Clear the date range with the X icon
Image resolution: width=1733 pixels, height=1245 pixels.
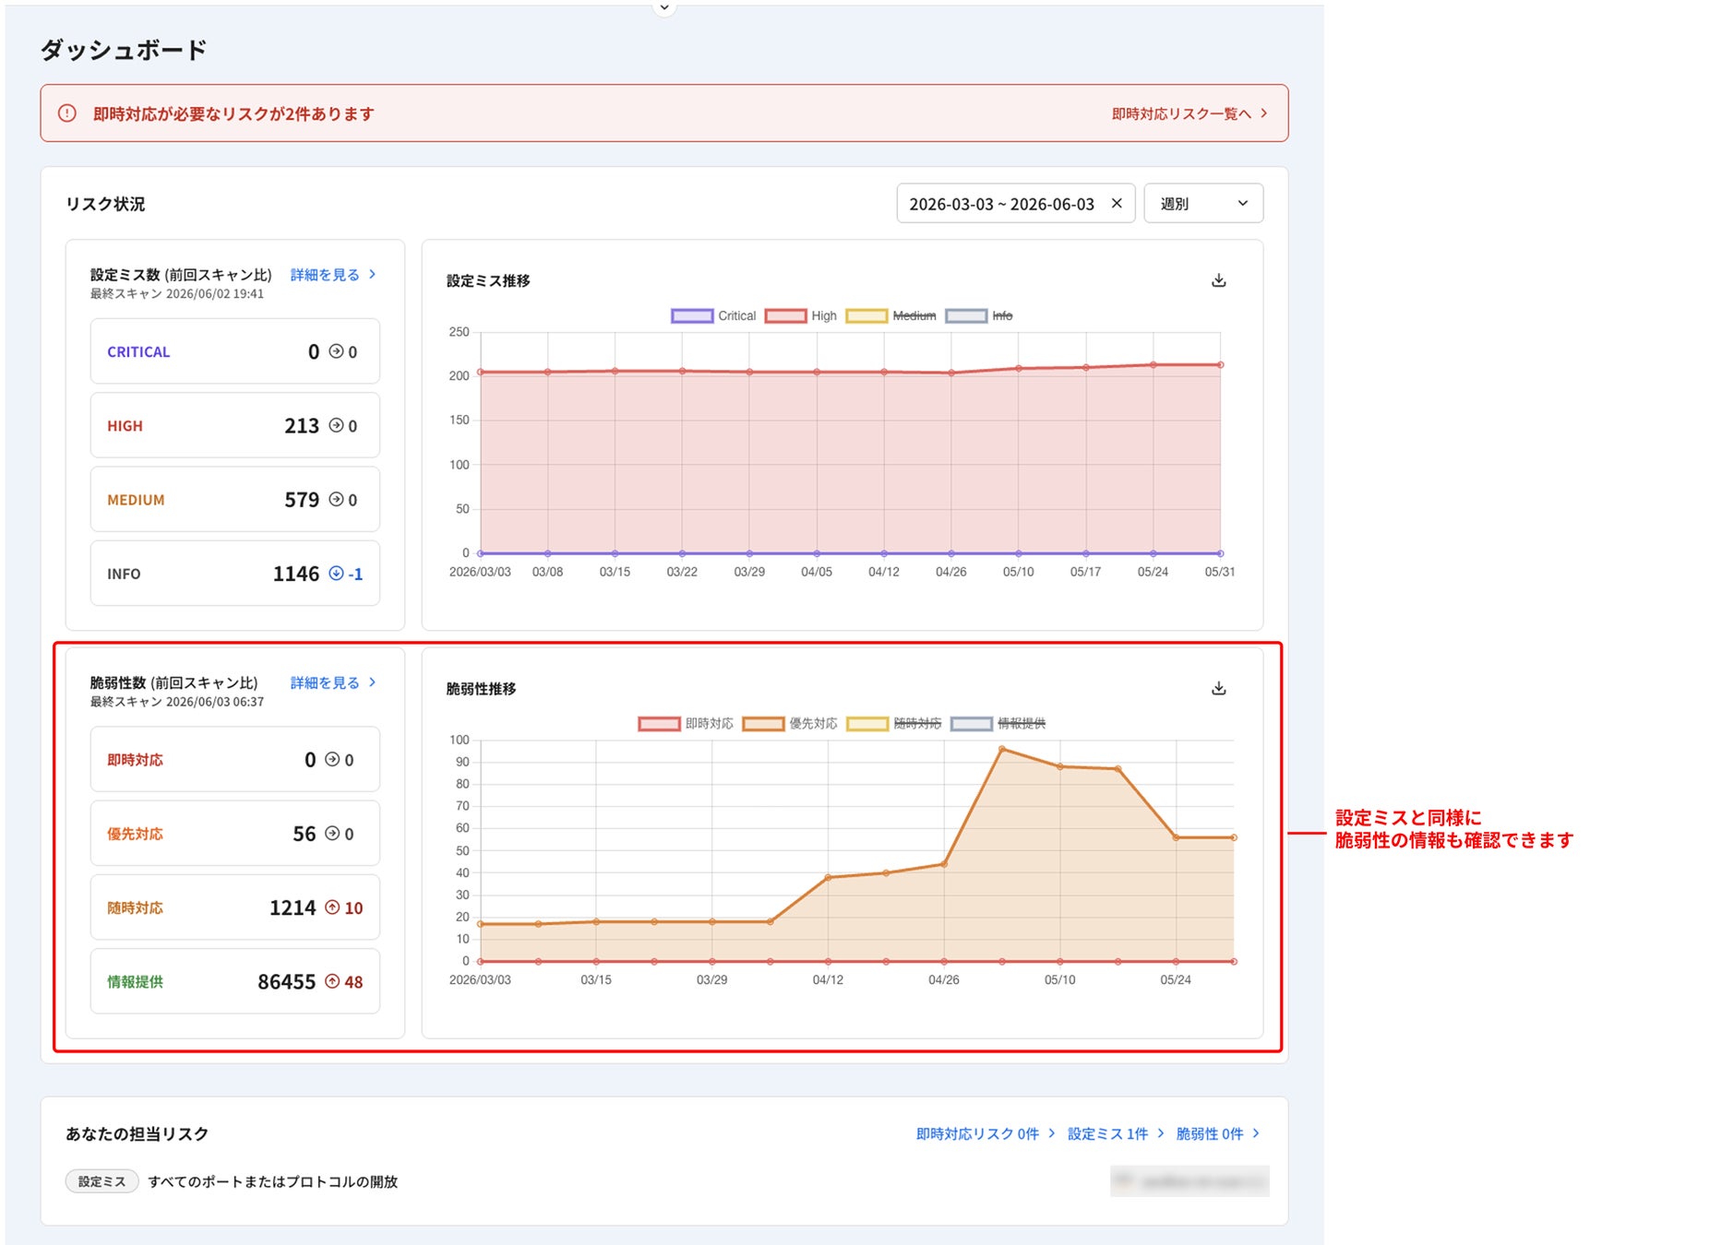point(1117,203)
